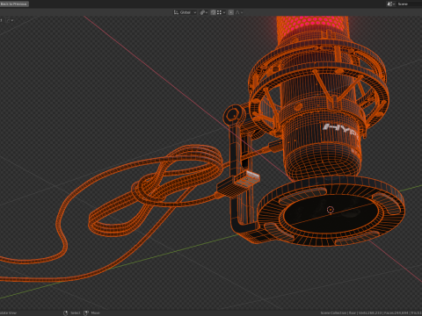
Task: Click the Back to Previous button
Action: [x=14, y=4]
